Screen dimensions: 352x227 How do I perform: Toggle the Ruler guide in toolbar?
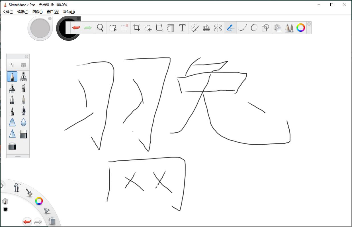[x=195, y=28]
